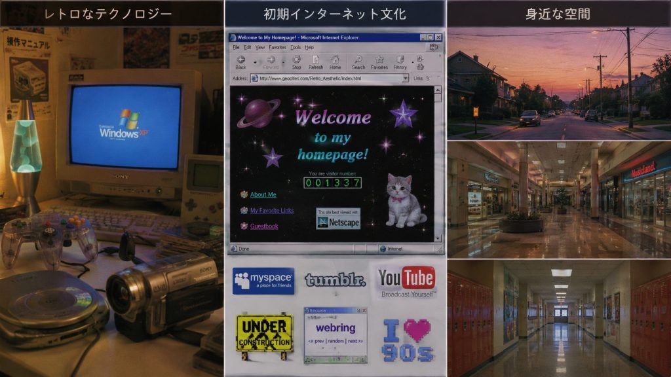Click the webring widget next link
This screenshot has width=671, height=377.
pos(355,341)
